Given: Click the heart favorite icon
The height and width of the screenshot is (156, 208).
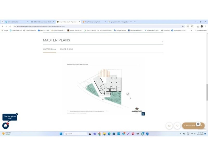Looking at the screenshot, I should coord(177,126).
